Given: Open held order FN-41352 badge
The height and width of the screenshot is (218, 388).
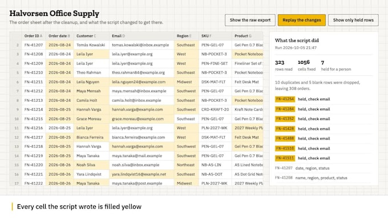Looking at the screenshot, I should click(285, 119).
